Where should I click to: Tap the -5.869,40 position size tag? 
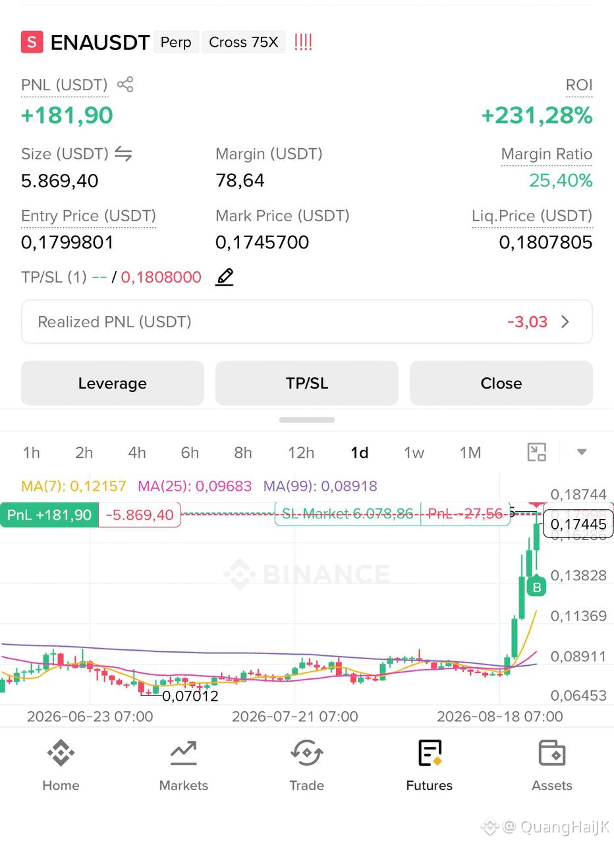140,514
